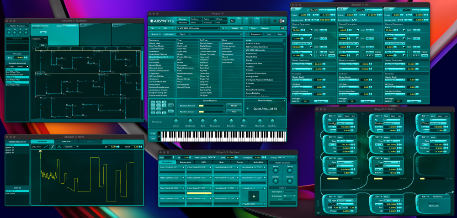Go to next preset with right arrow
Image resolution: width=457 pixels, height=218 pixels.
227,28
